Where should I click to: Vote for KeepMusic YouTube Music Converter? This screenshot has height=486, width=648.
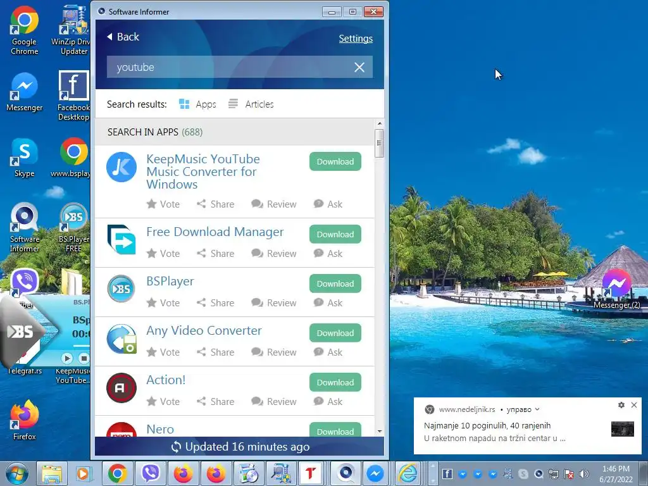[163, 204]
